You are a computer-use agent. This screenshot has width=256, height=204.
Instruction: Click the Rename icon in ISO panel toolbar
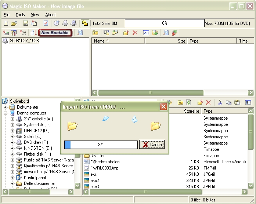tap(146, 33)
